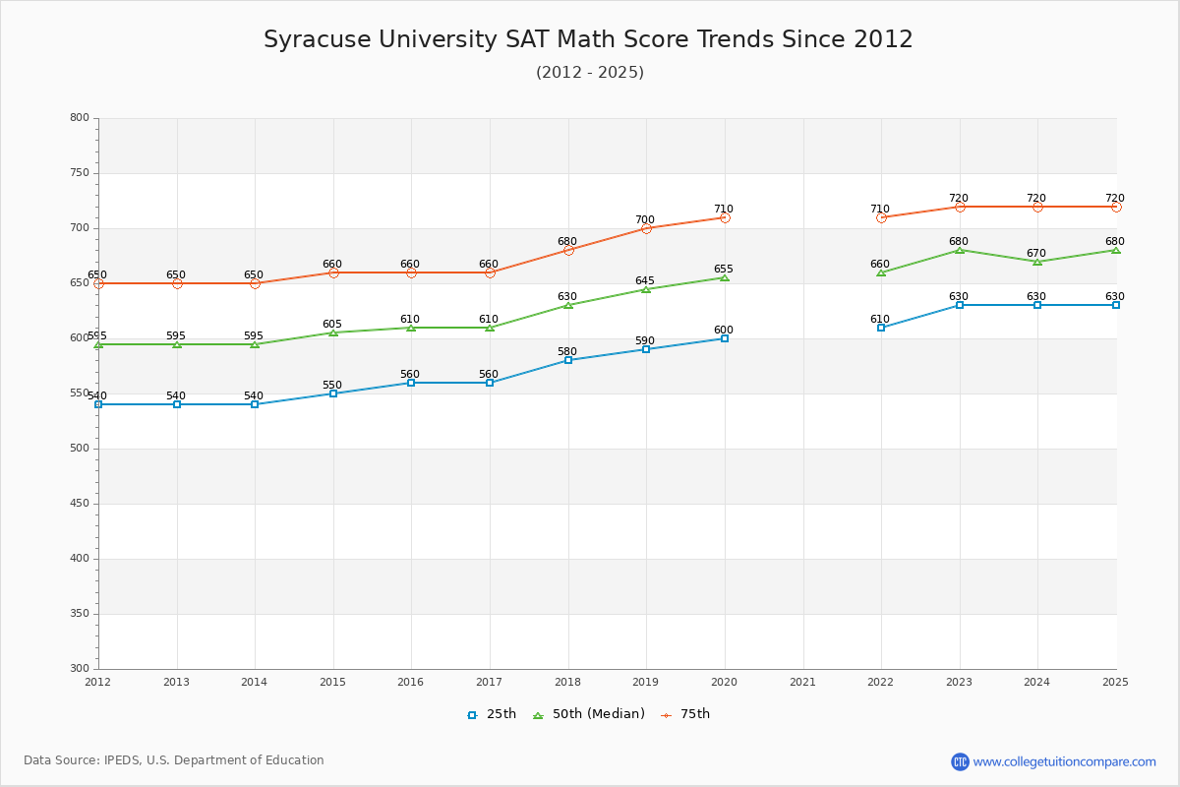
Task: Click the 2015 25th percentile marker (550)
Action: (x=333, y=393)
